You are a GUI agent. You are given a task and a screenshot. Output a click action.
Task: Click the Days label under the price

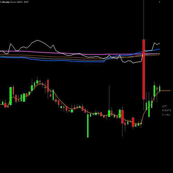pyautogui.click(x=166, y=115)
